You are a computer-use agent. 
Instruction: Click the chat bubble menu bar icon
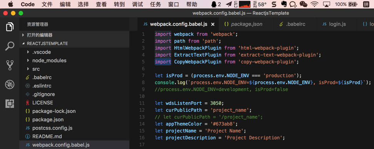(x=293, y=4)
